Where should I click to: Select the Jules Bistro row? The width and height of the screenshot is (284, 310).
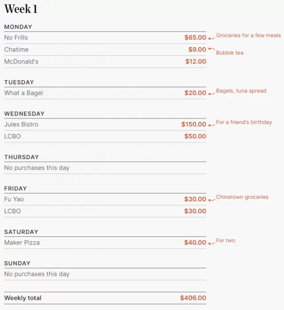click(105, 124)
